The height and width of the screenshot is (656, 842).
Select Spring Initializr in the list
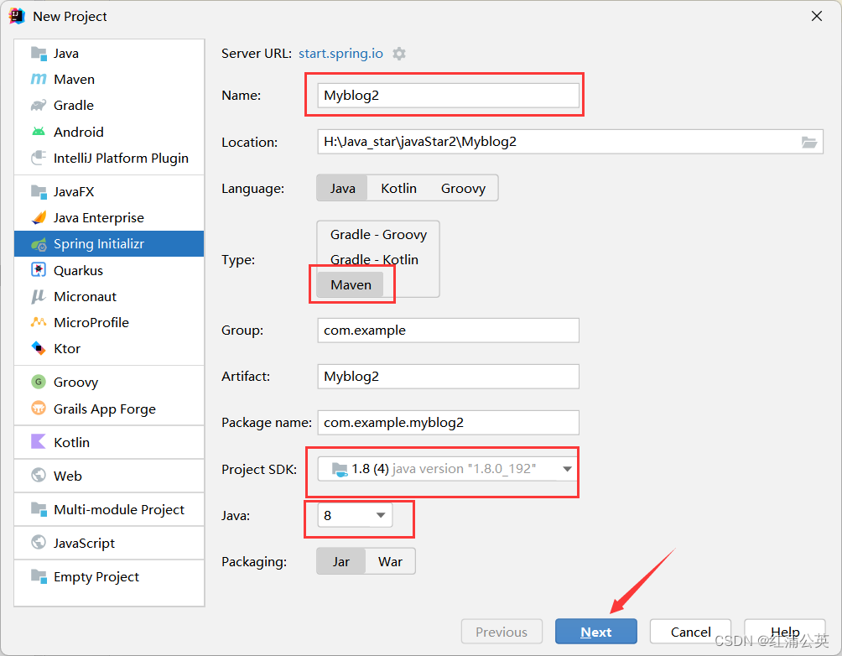tap(109, 244)
